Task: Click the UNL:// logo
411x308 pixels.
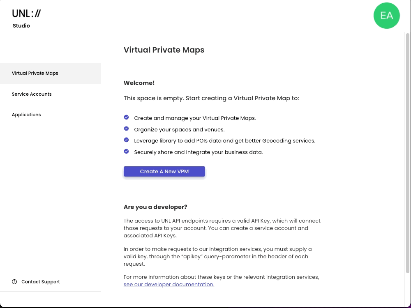Action: [27, 14]
